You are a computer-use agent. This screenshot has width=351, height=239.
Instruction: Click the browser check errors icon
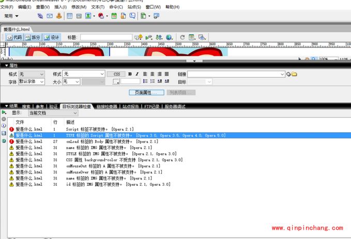pos(139,37)
